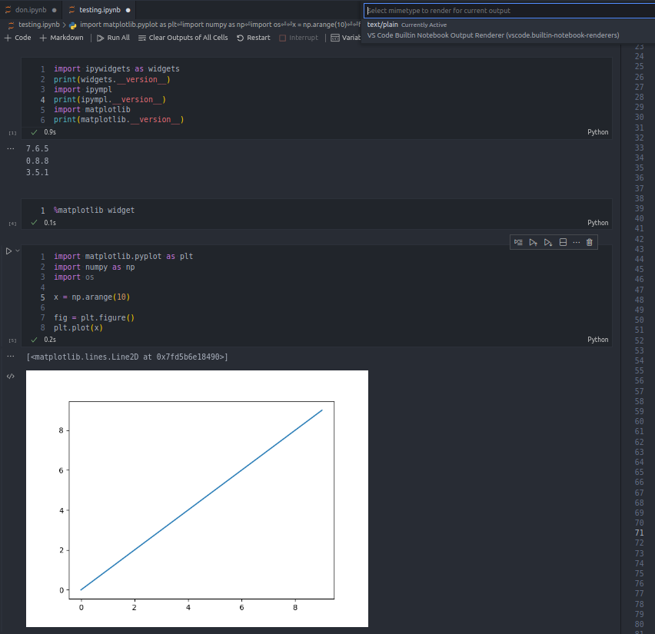Click line number 42 in right editor gutter
Viewport: 655px width, 634px height.
[639, 239]
